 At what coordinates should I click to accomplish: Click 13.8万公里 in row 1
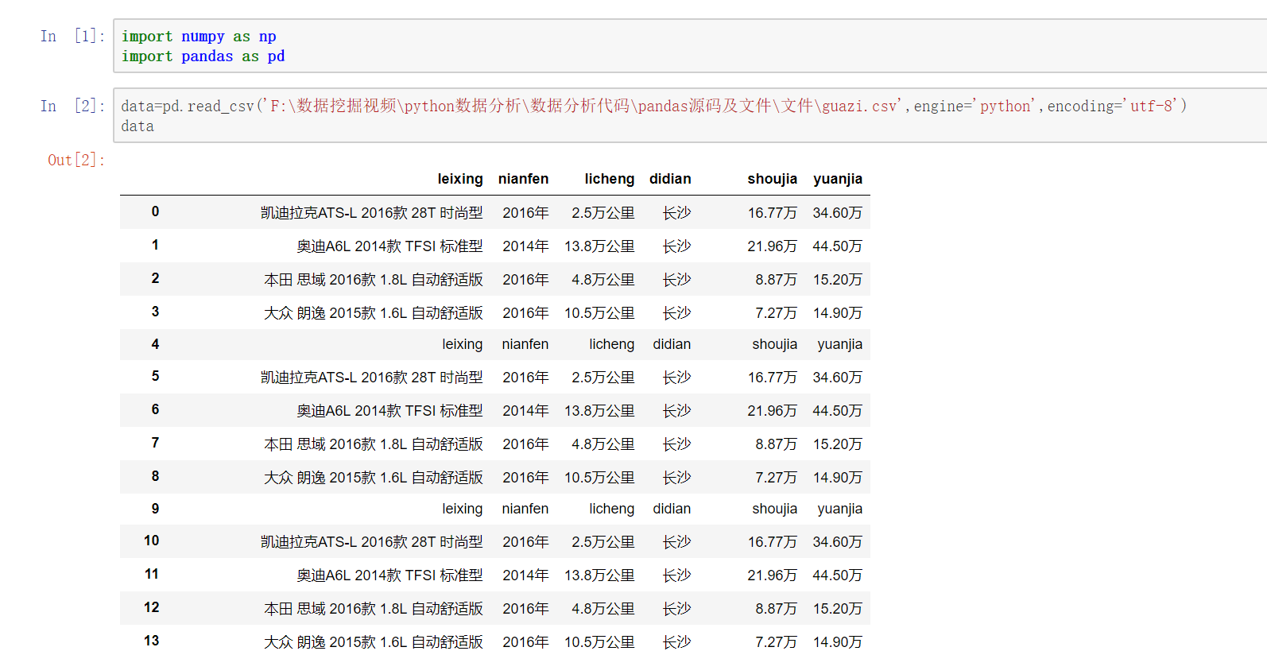click(x=599, y=246)
